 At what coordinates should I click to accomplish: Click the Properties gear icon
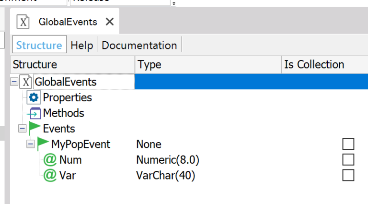[34, 97]
